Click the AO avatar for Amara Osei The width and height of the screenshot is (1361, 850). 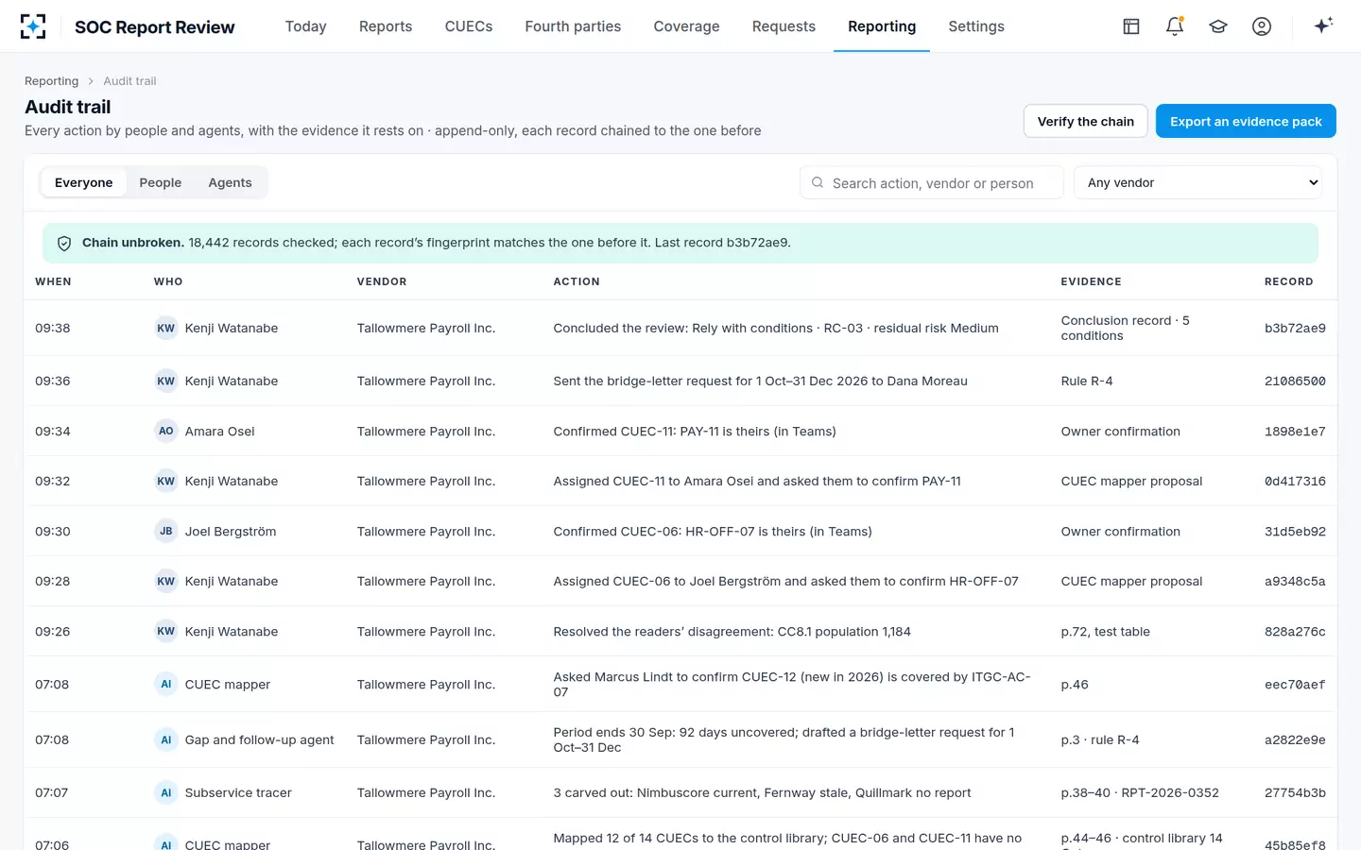[166, 431]
